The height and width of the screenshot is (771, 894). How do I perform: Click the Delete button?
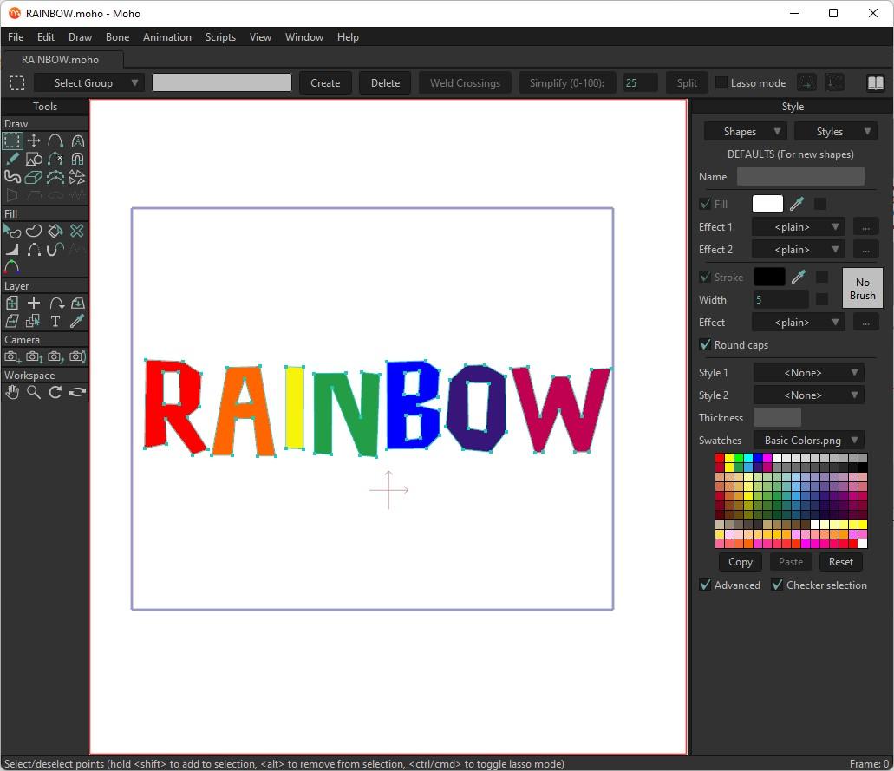[x=385, y=82]
